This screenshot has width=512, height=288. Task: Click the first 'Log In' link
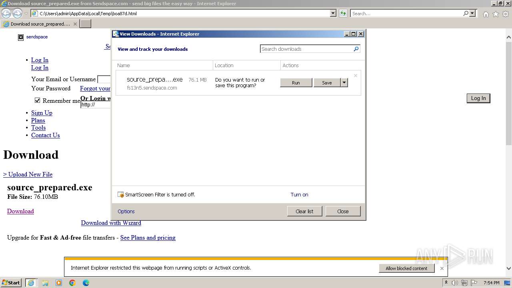coord(40,60)
